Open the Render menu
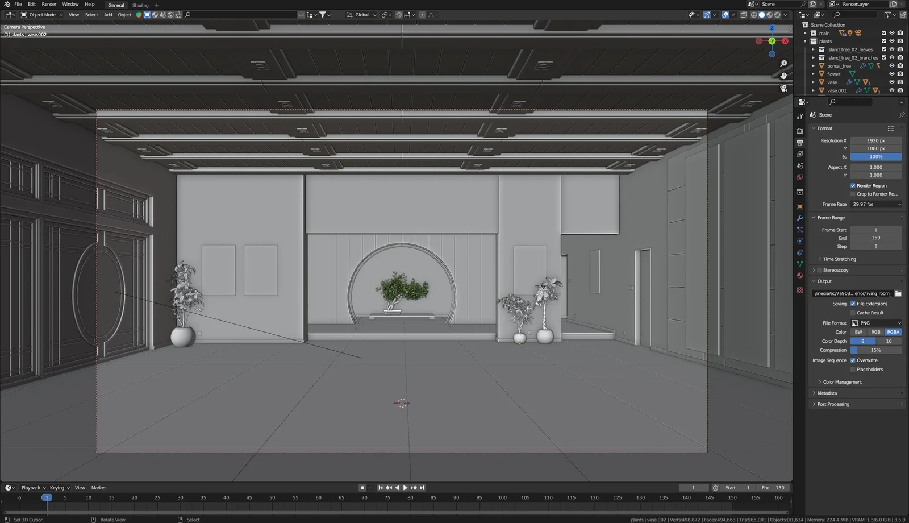 [49, 4]
